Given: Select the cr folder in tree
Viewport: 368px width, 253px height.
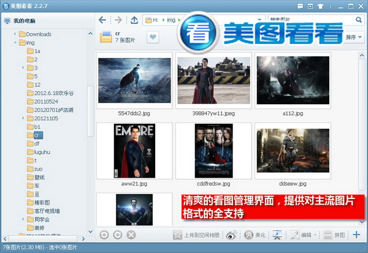Looking at the screenshot, I should [35, 135].
